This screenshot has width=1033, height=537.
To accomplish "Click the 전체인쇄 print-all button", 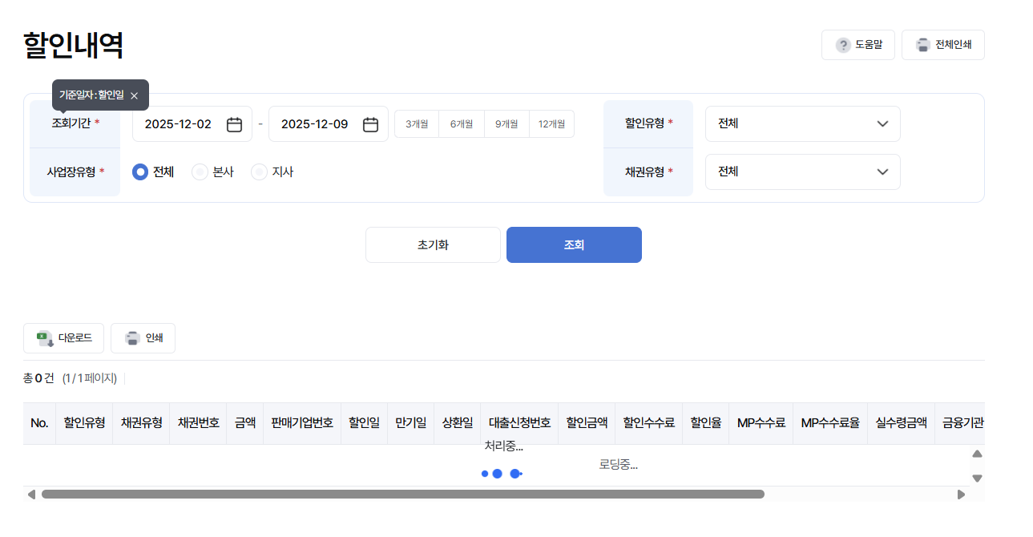I will point(942,45).
